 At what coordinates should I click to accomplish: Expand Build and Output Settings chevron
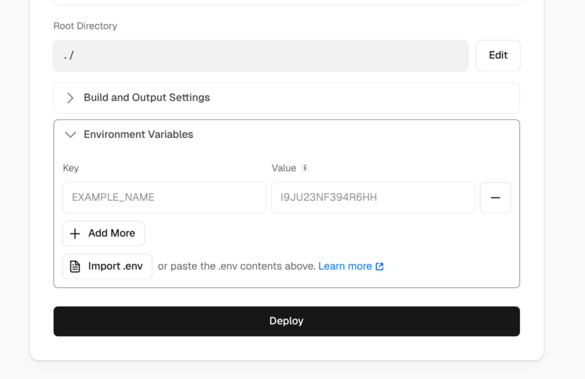[70, 98]
